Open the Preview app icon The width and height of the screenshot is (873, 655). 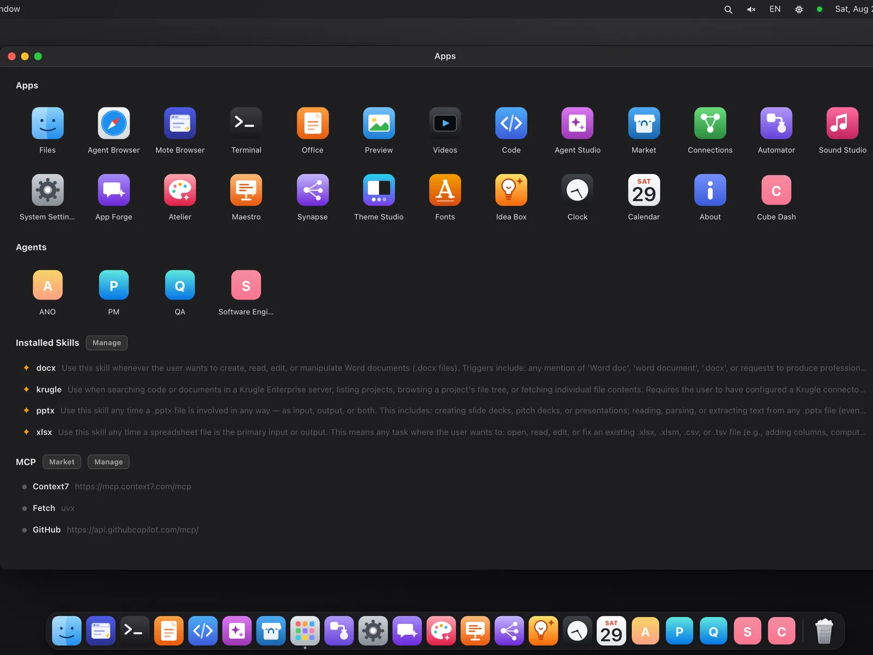(x=379, y=123)
